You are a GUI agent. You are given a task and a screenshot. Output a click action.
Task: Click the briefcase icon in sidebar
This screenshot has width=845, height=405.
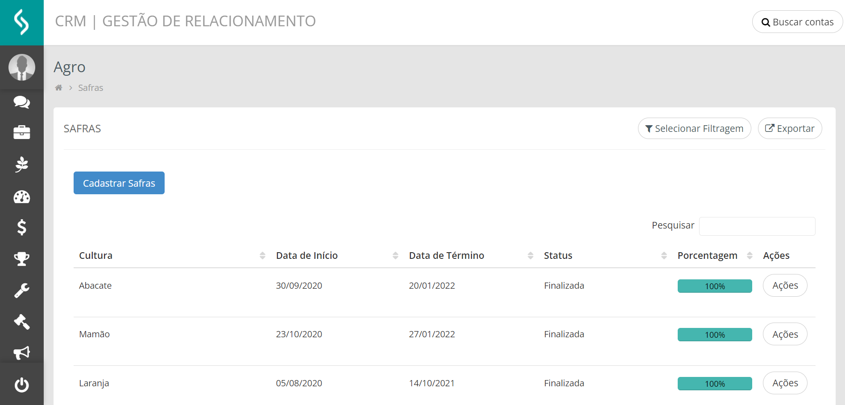coord(21,132)
